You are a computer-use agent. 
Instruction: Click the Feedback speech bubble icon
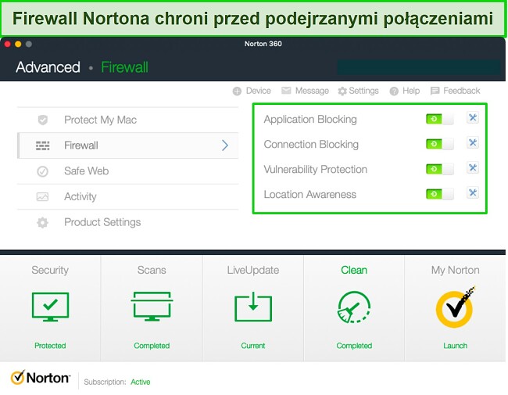(x=435, y=91)
